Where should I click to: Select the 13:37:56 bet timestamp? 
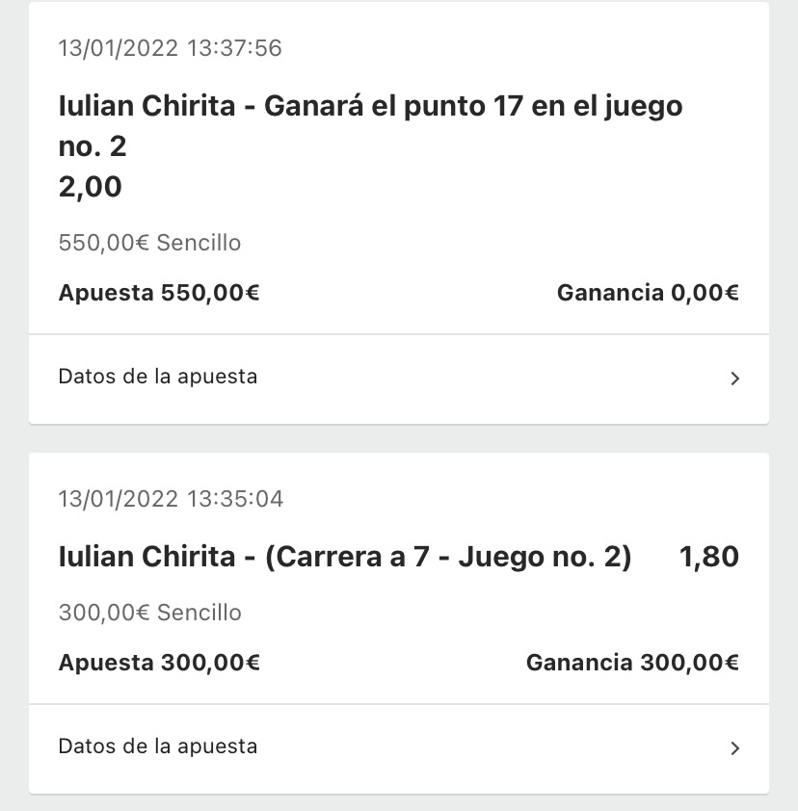pos(171,48)
